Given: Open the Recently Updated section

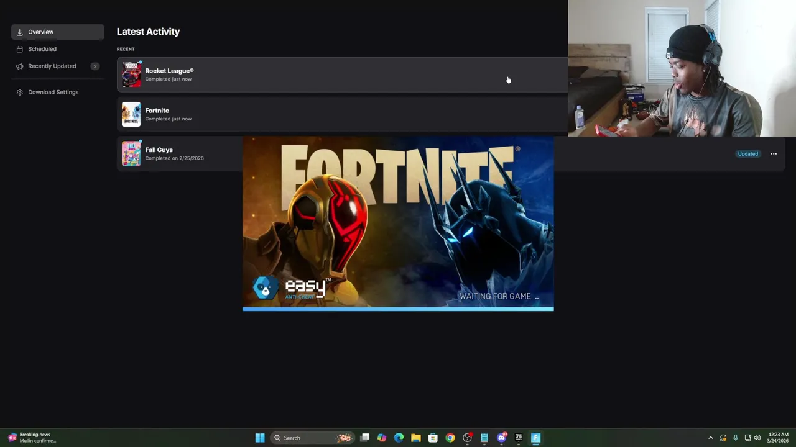Looking at the screenshot, I should coord(58,66).
